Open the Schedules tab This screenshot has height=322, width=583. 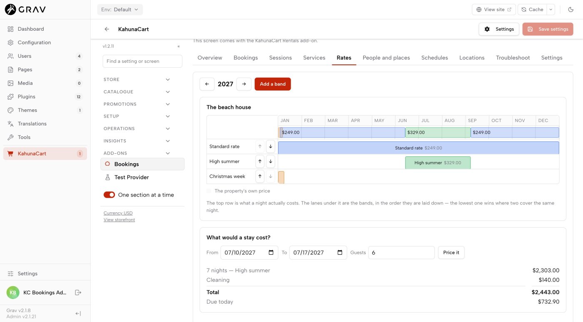pos(434,58)
